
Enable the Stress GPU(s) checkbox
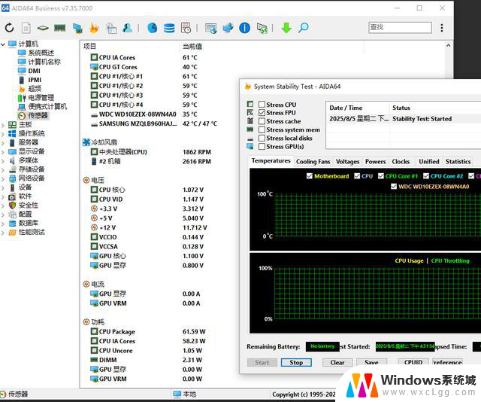tap(262, 147)
